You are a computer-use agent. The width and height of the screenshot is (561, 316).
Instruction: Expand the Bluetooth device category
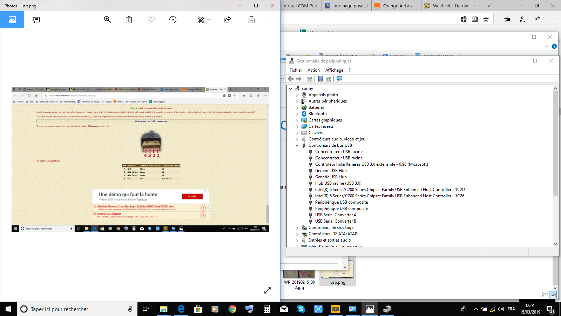(x=297, y=114)
